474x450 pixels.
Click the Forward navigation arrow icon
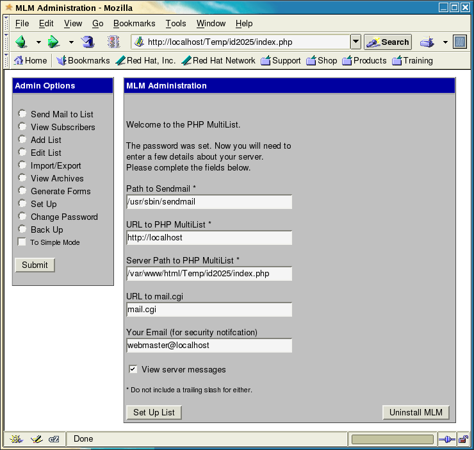tap(54, 42)
